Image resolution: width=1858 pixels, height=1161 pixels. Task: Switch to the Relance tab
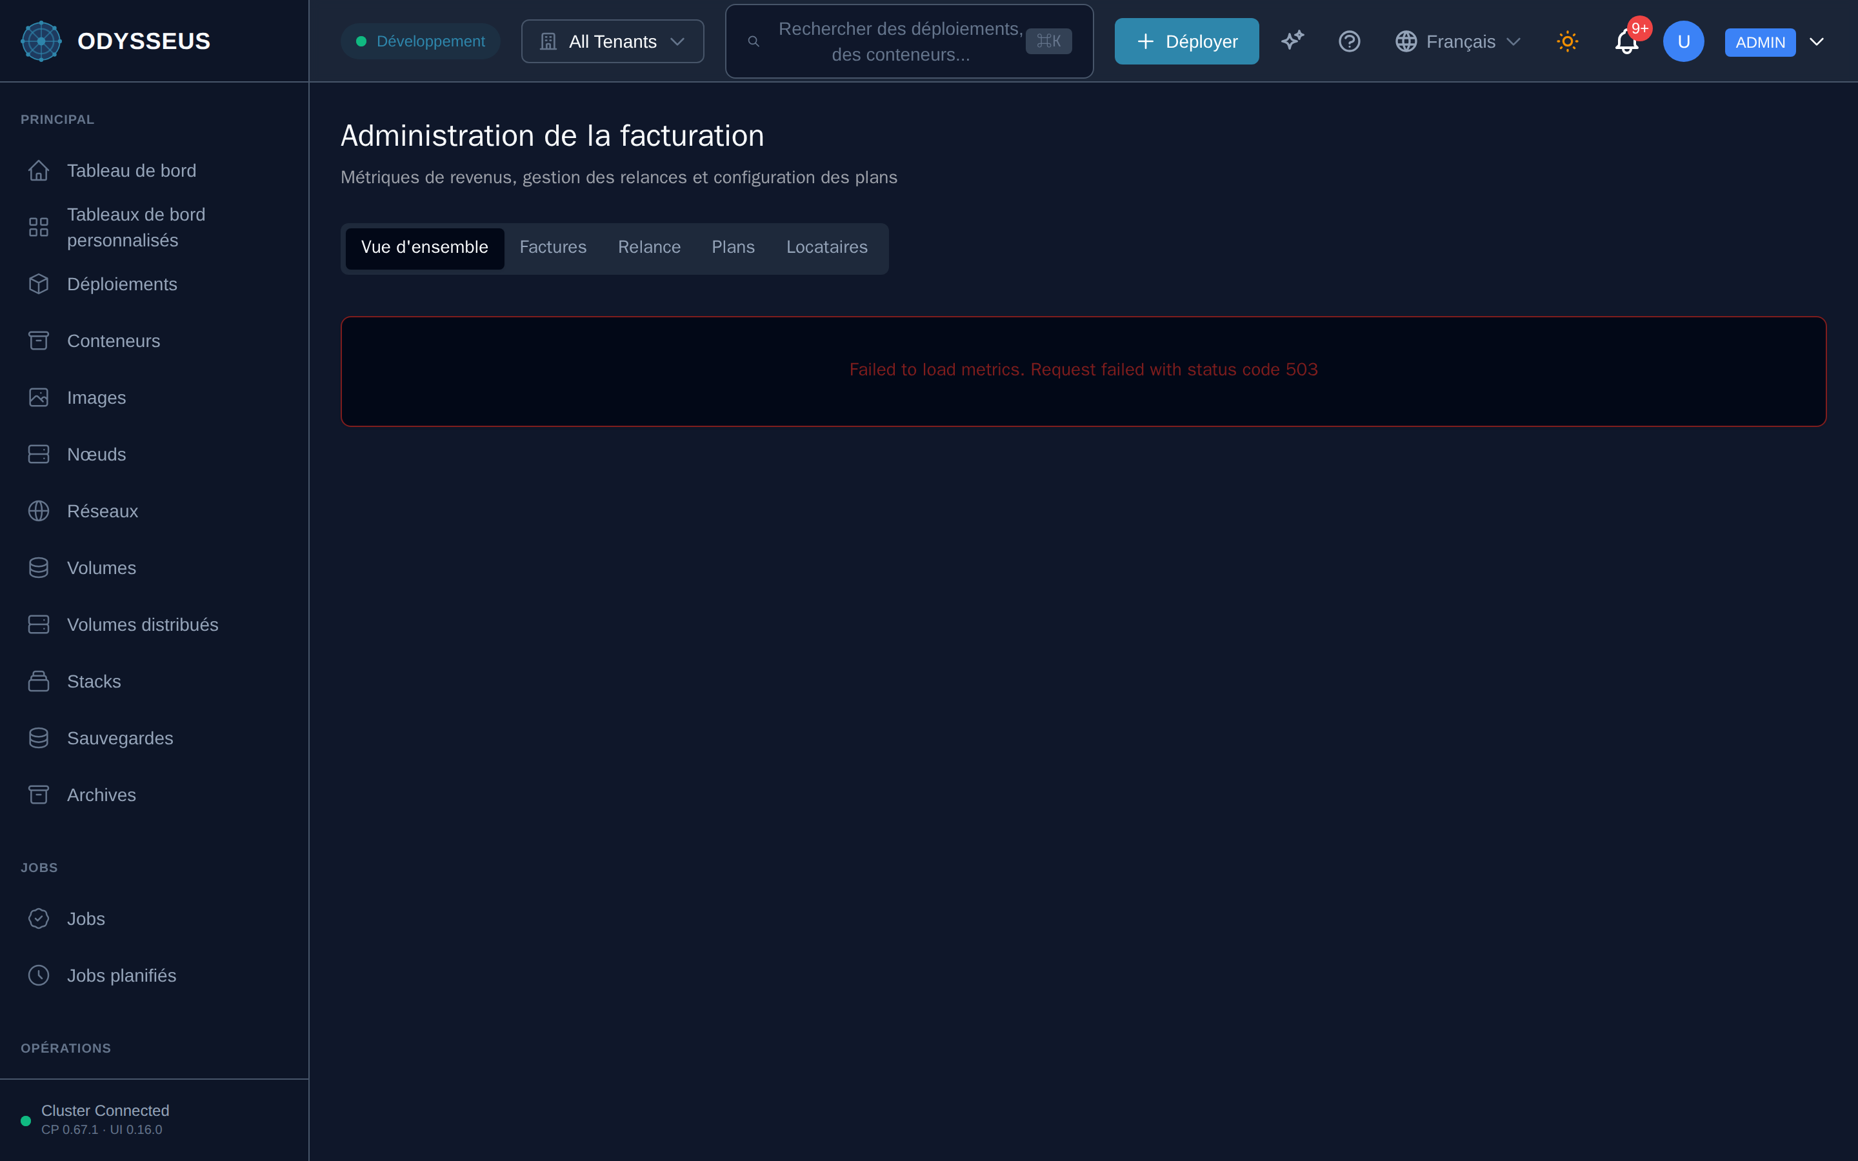click(x=649, y=248)
